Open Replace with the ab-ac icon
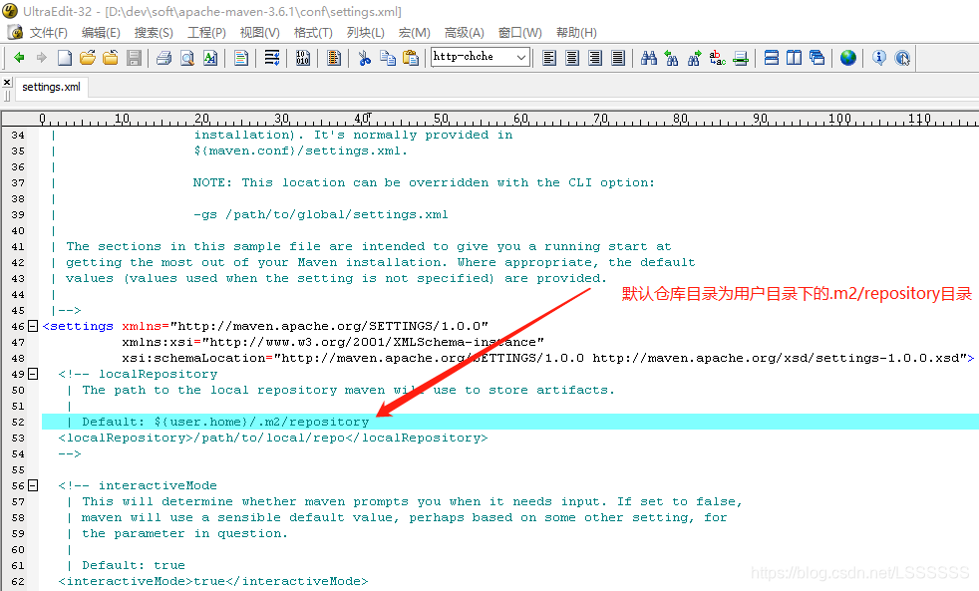 pyautogui.click(x=718, y=58)
